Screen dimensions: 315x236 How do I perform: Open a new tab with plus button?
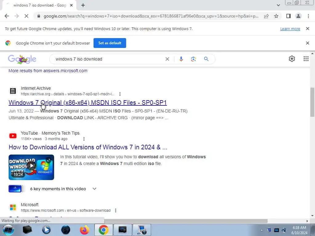coord(83,6)
